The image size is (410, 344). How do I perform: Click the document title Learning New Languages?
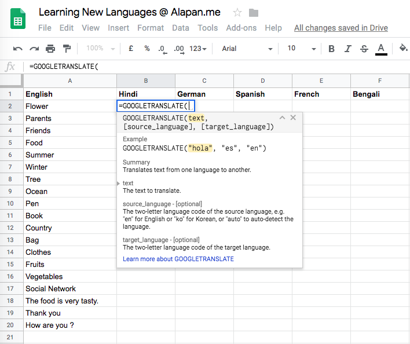tap(130, 12)
